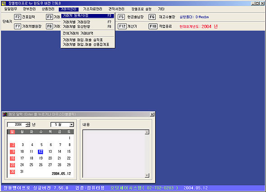Click the memo area scrollbar down arrow
The image size is (266, 192).
pyautogui.click(x=147, y=175)
